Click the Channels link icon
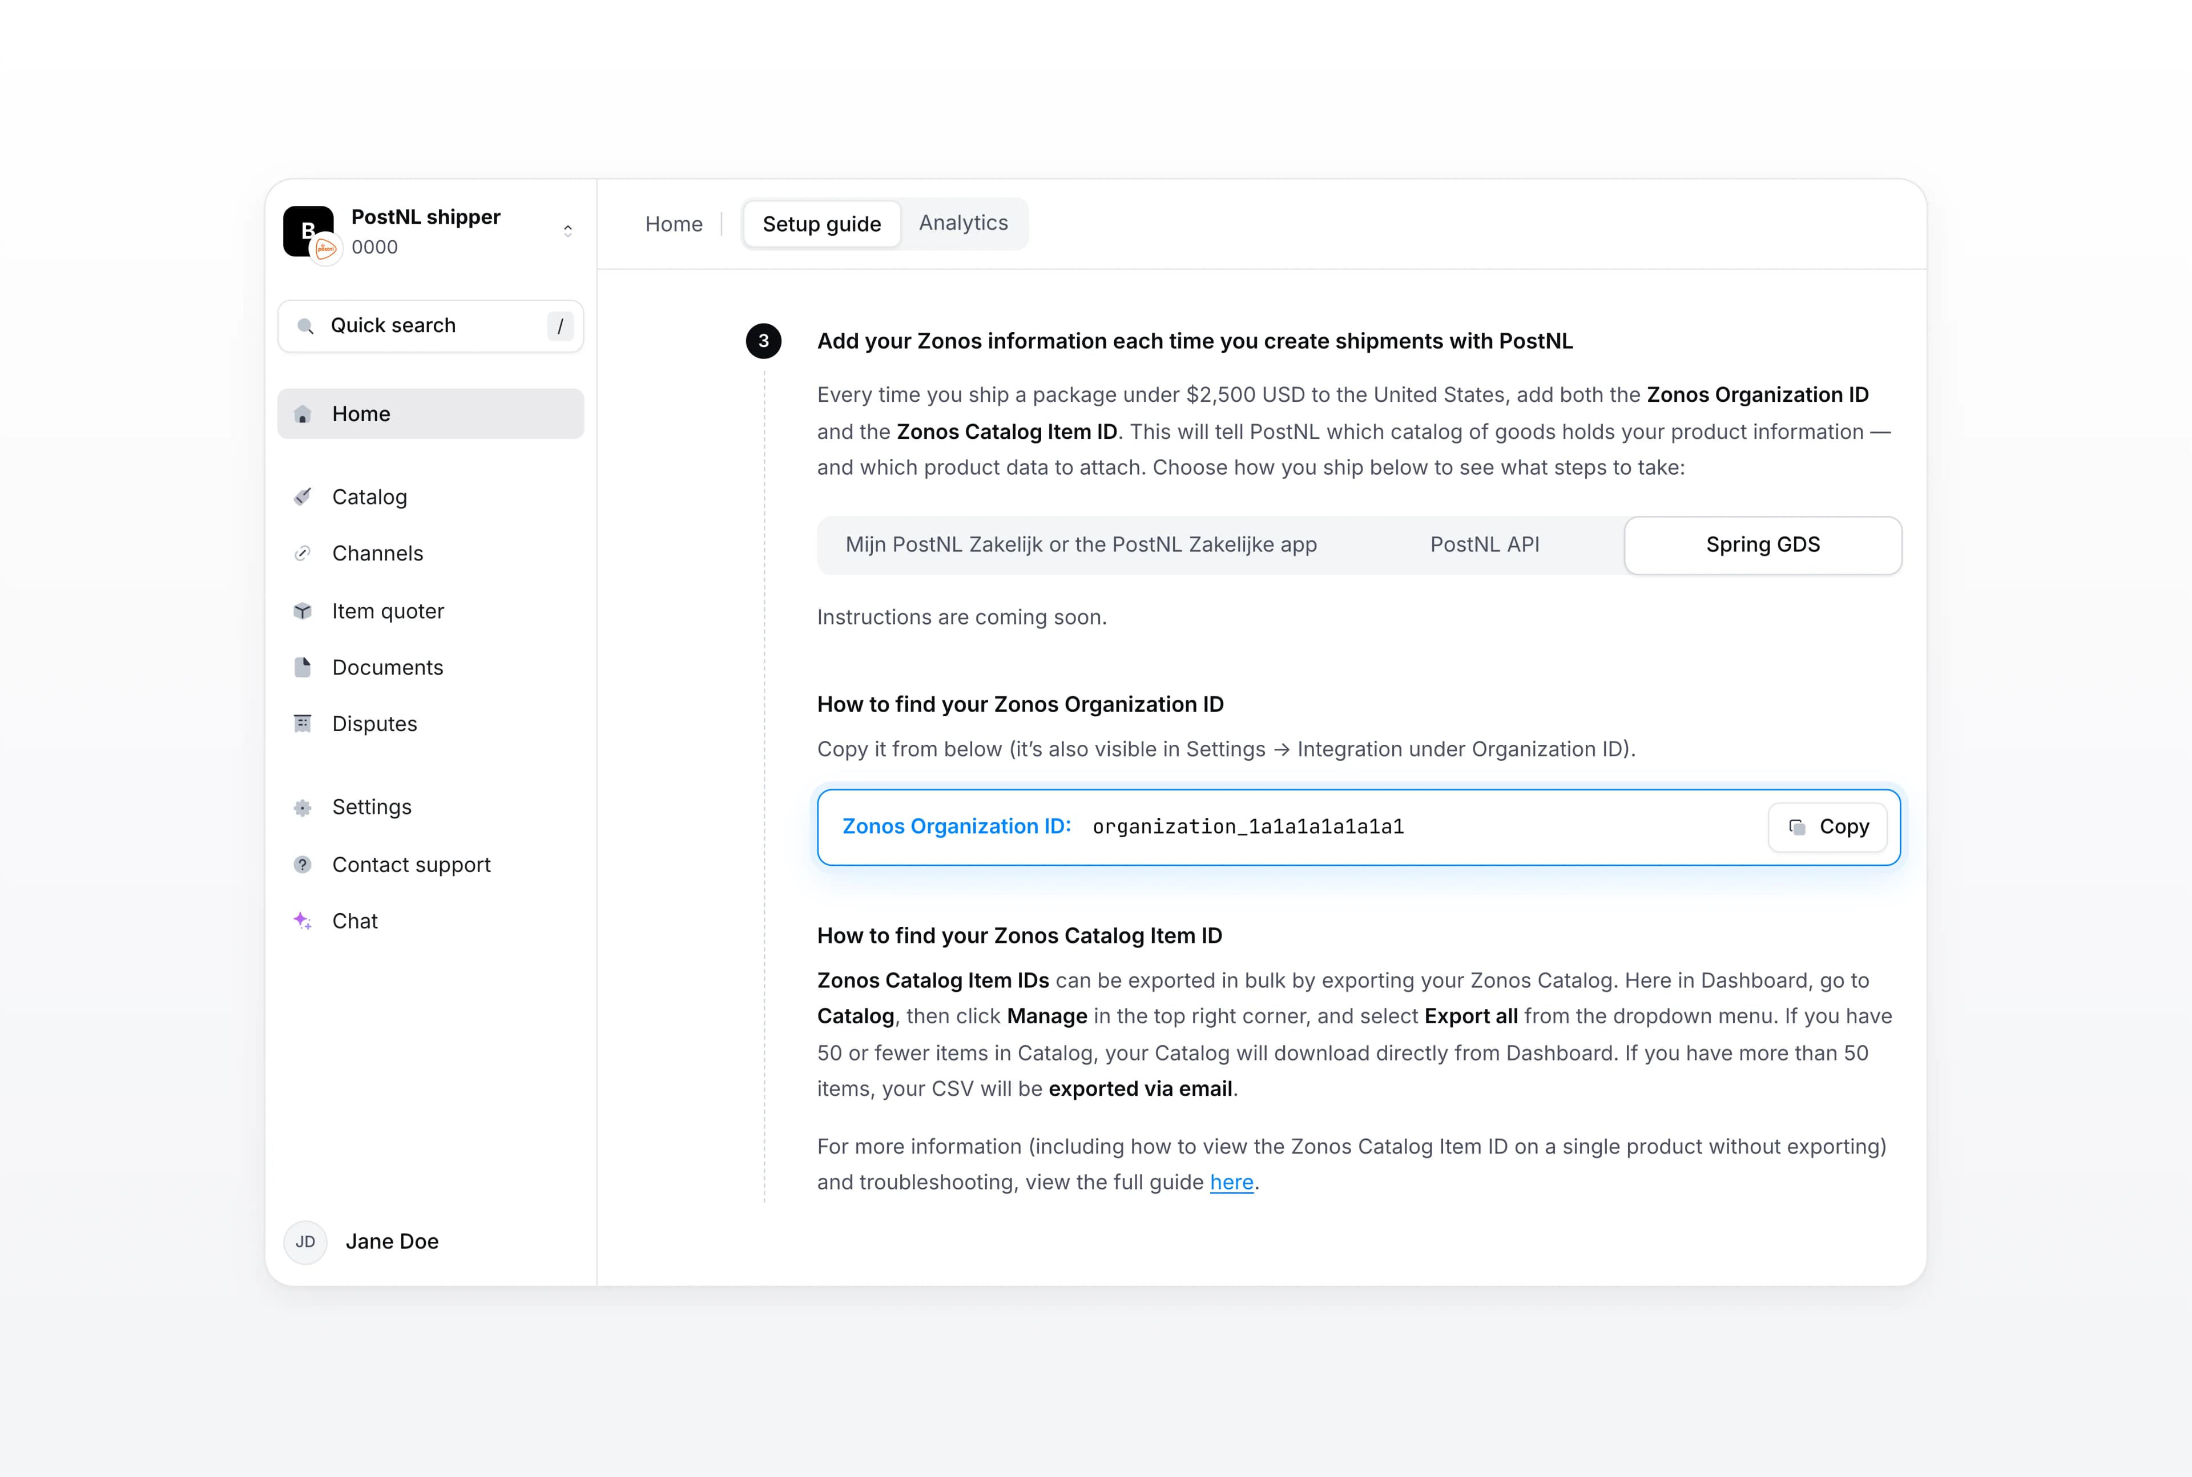Viewport: 2192px width, 1477px height. click(303, 554)
